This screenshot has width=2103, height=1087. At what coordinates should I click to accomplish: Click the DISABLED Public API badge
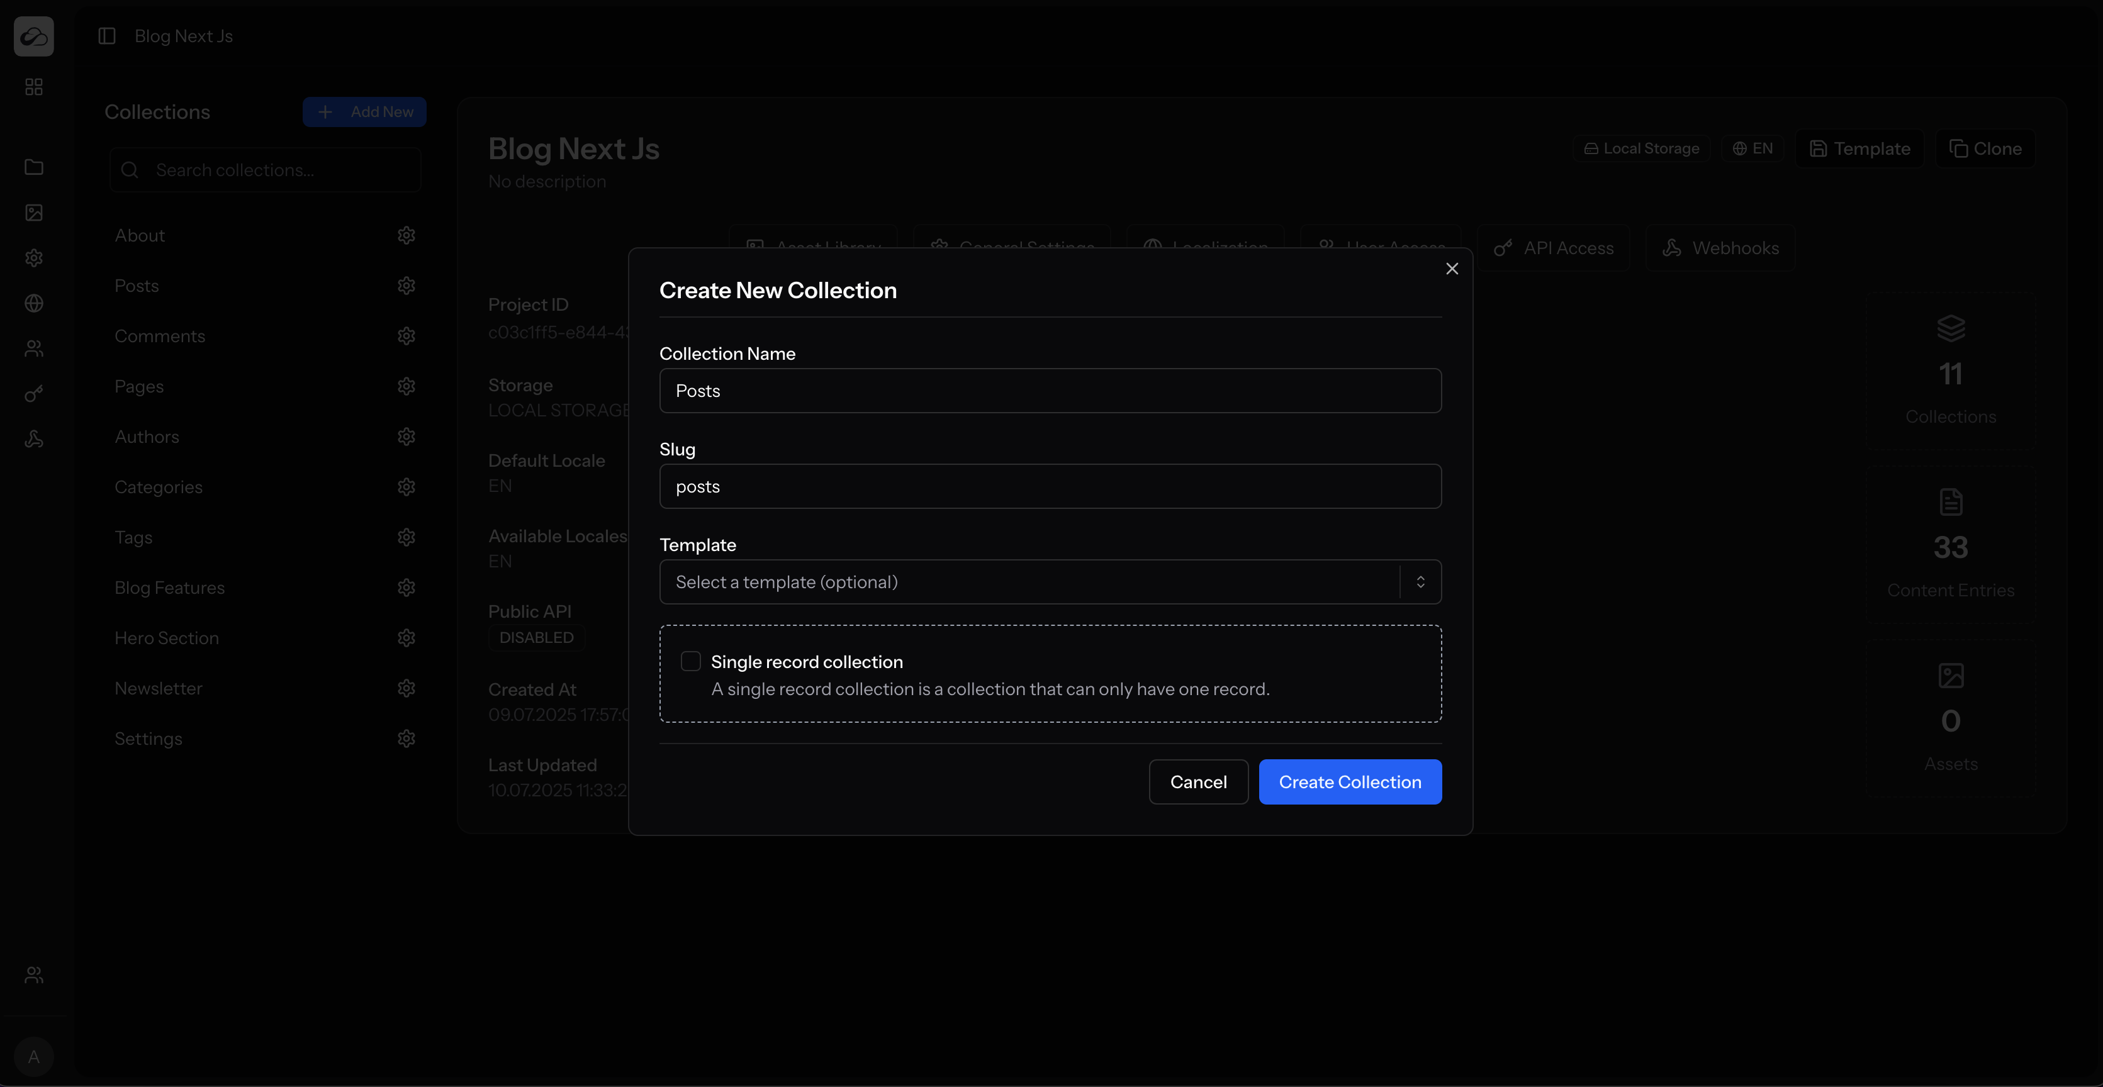coord(536,637)
